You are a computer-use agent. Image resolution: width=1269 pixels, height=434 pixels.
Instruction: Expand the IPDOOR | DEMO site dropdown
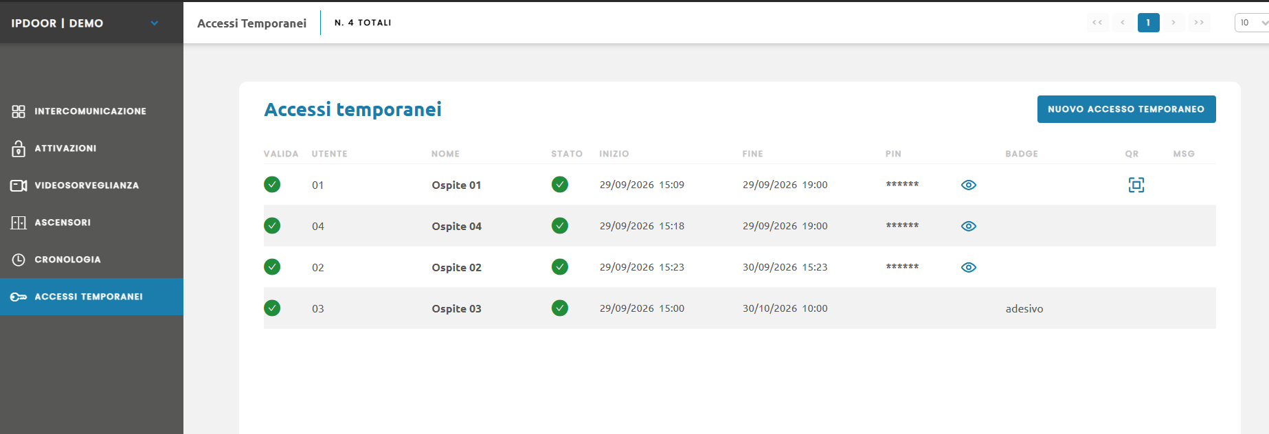coord(155,23)
